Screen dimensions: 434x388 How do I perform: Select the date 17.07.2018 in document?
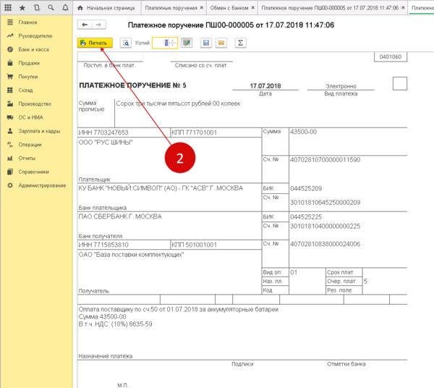tap(265, 86)
